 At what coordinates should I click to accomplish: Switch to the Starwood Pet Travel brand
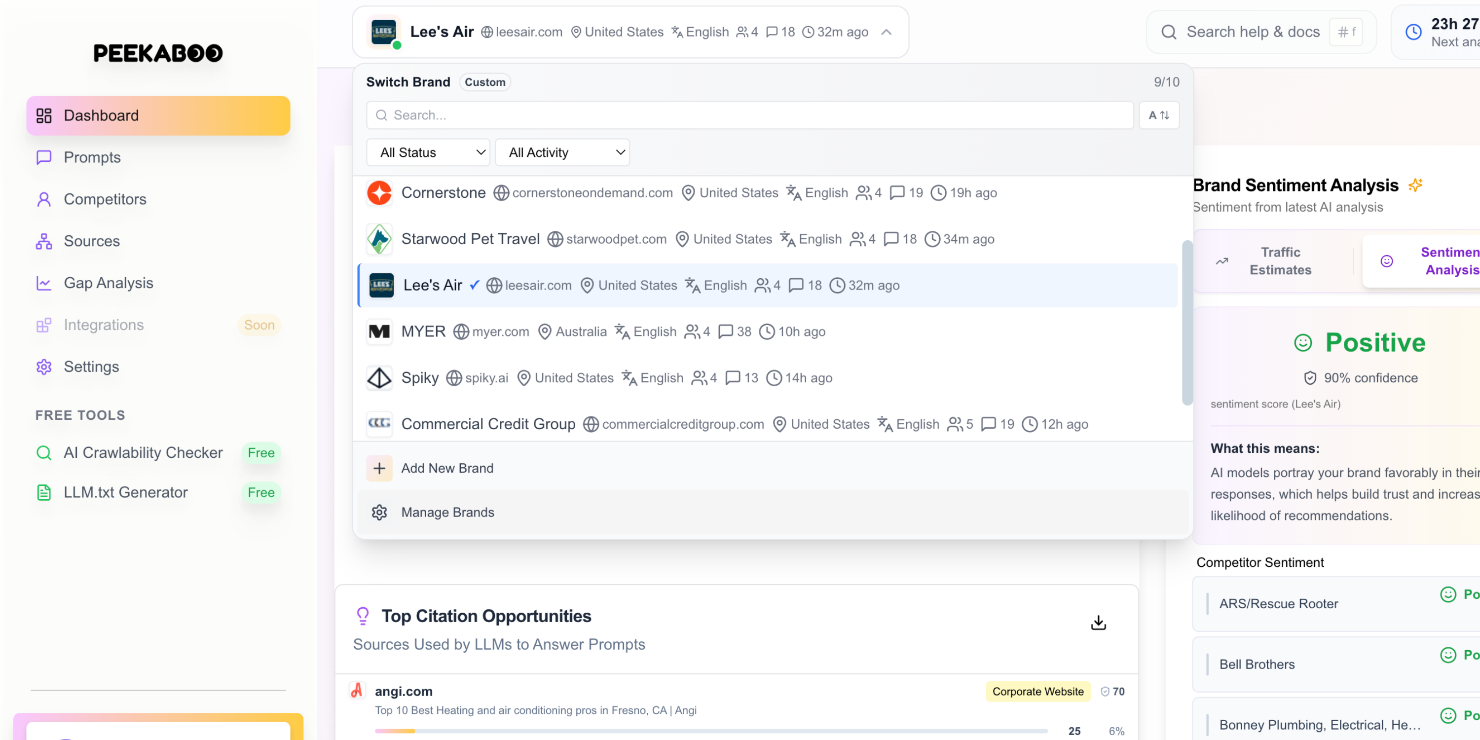[767, 239]
